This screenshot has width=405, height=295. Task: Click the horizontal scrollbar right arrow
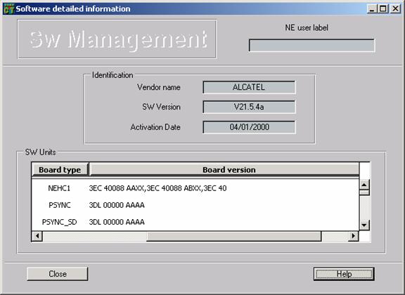point(354,236)
